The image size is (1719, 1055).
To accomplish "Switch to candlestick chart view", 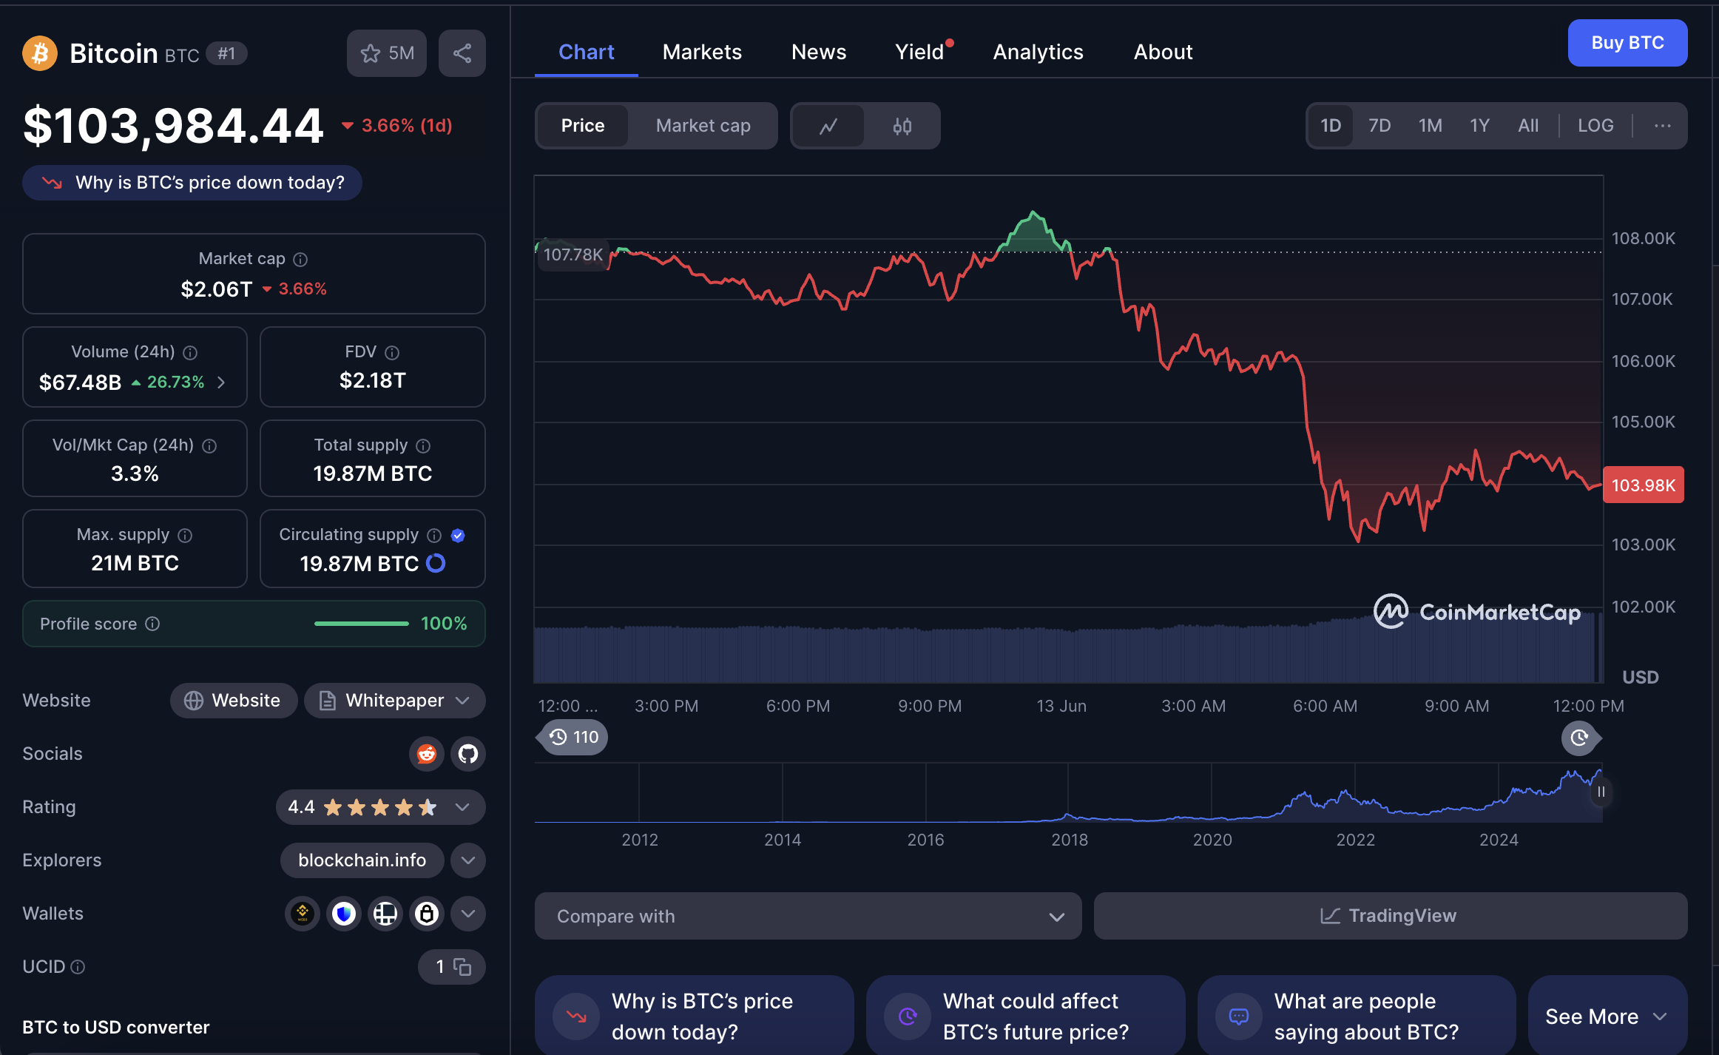I will (902, 126).
